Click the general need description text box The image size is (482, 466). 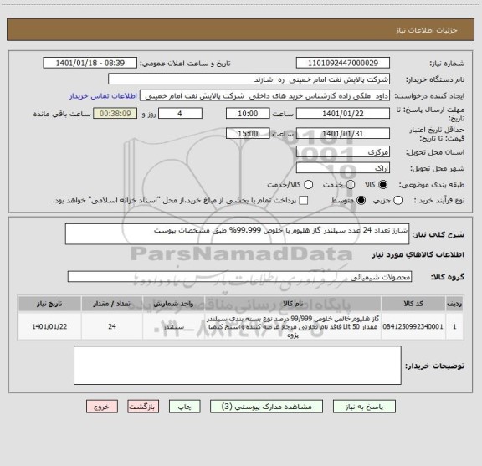[x=238, y=234]
